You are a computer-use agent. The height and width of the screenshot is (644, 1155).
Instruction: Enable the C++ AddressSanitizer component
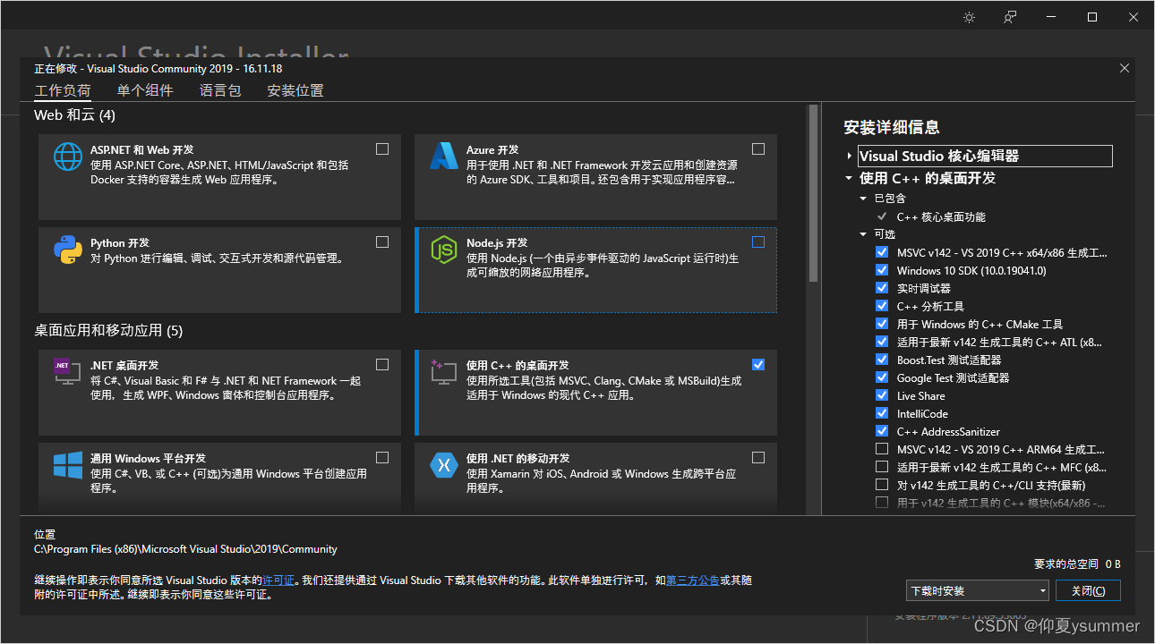[x=882, y=430]
